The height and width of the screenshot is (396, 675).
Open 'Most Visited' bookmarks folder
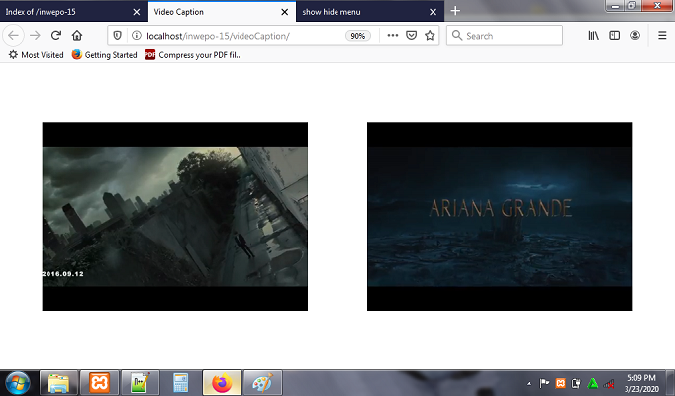click(36, 55)
